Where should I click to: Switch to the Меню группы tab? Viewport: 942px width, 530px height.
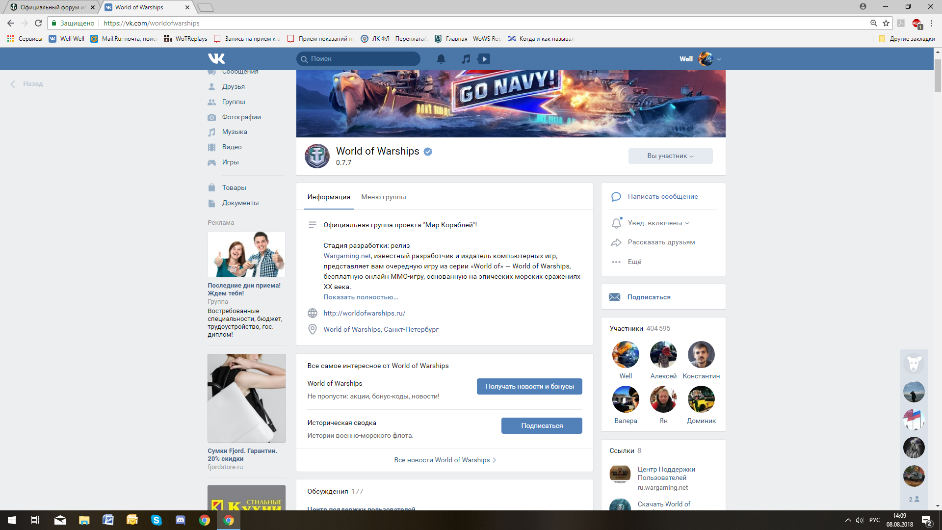[x=384, y=197]
